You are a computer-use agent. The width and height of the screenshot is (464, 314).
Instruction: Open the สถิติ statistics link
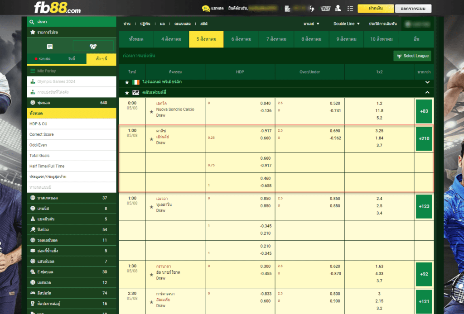pos(204,24)
